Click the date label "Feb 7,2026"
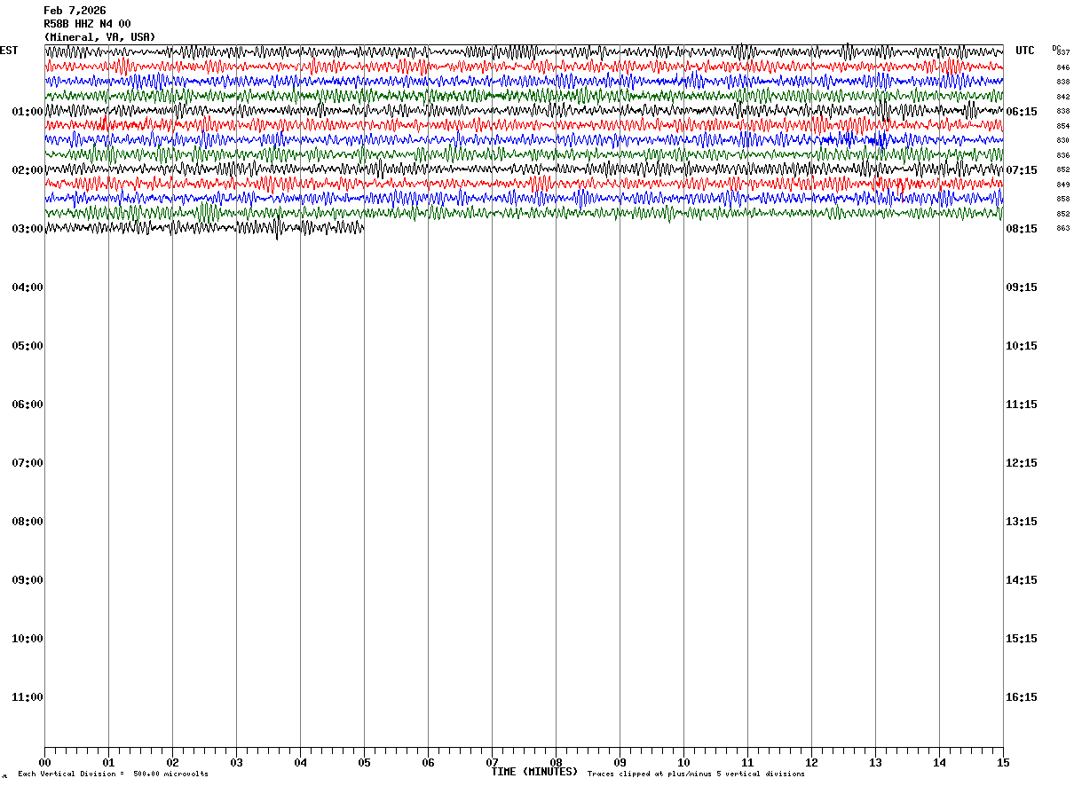The width and height of the screenshot is (1074, 786). tap(75, 11)
